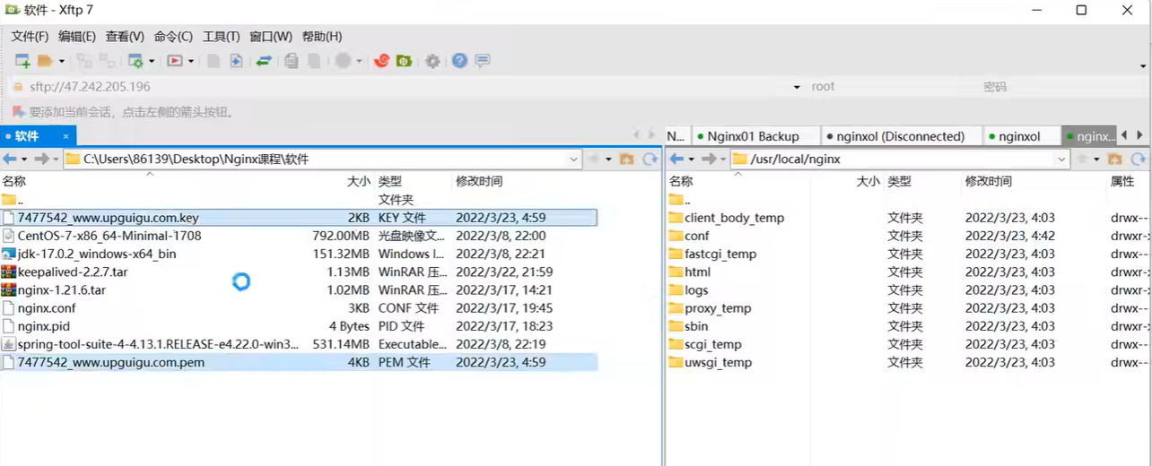This screenshot has width=1152, height=466.
Task: Open the 窗口(W) menu
Action: pos(271,37)
